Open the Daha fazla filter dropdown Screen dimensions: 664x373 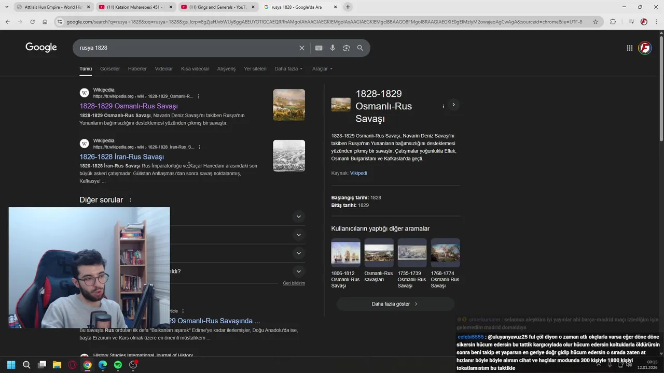coord(288,69)
